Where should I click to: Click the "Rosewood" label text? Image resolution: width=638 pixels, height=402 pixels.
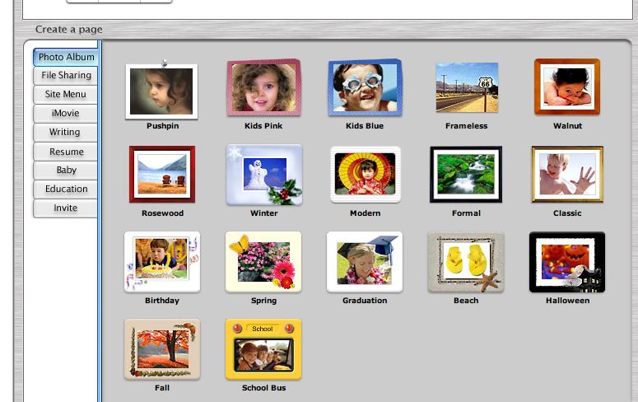(162, 213)
